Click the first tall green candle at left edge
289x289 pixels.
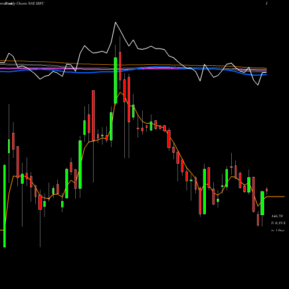[x=5, y=206]
